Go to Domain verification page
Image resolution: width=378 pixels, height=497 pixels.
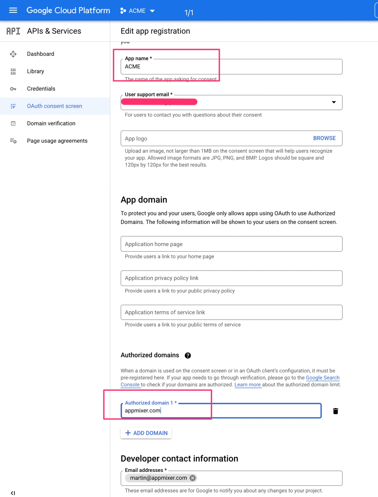coord(51,124)
